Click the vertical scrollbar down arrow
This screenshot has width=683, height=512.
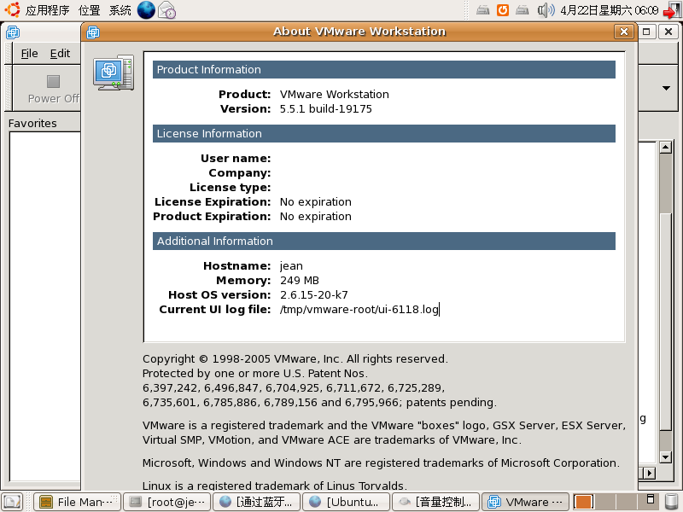[665, 457]
